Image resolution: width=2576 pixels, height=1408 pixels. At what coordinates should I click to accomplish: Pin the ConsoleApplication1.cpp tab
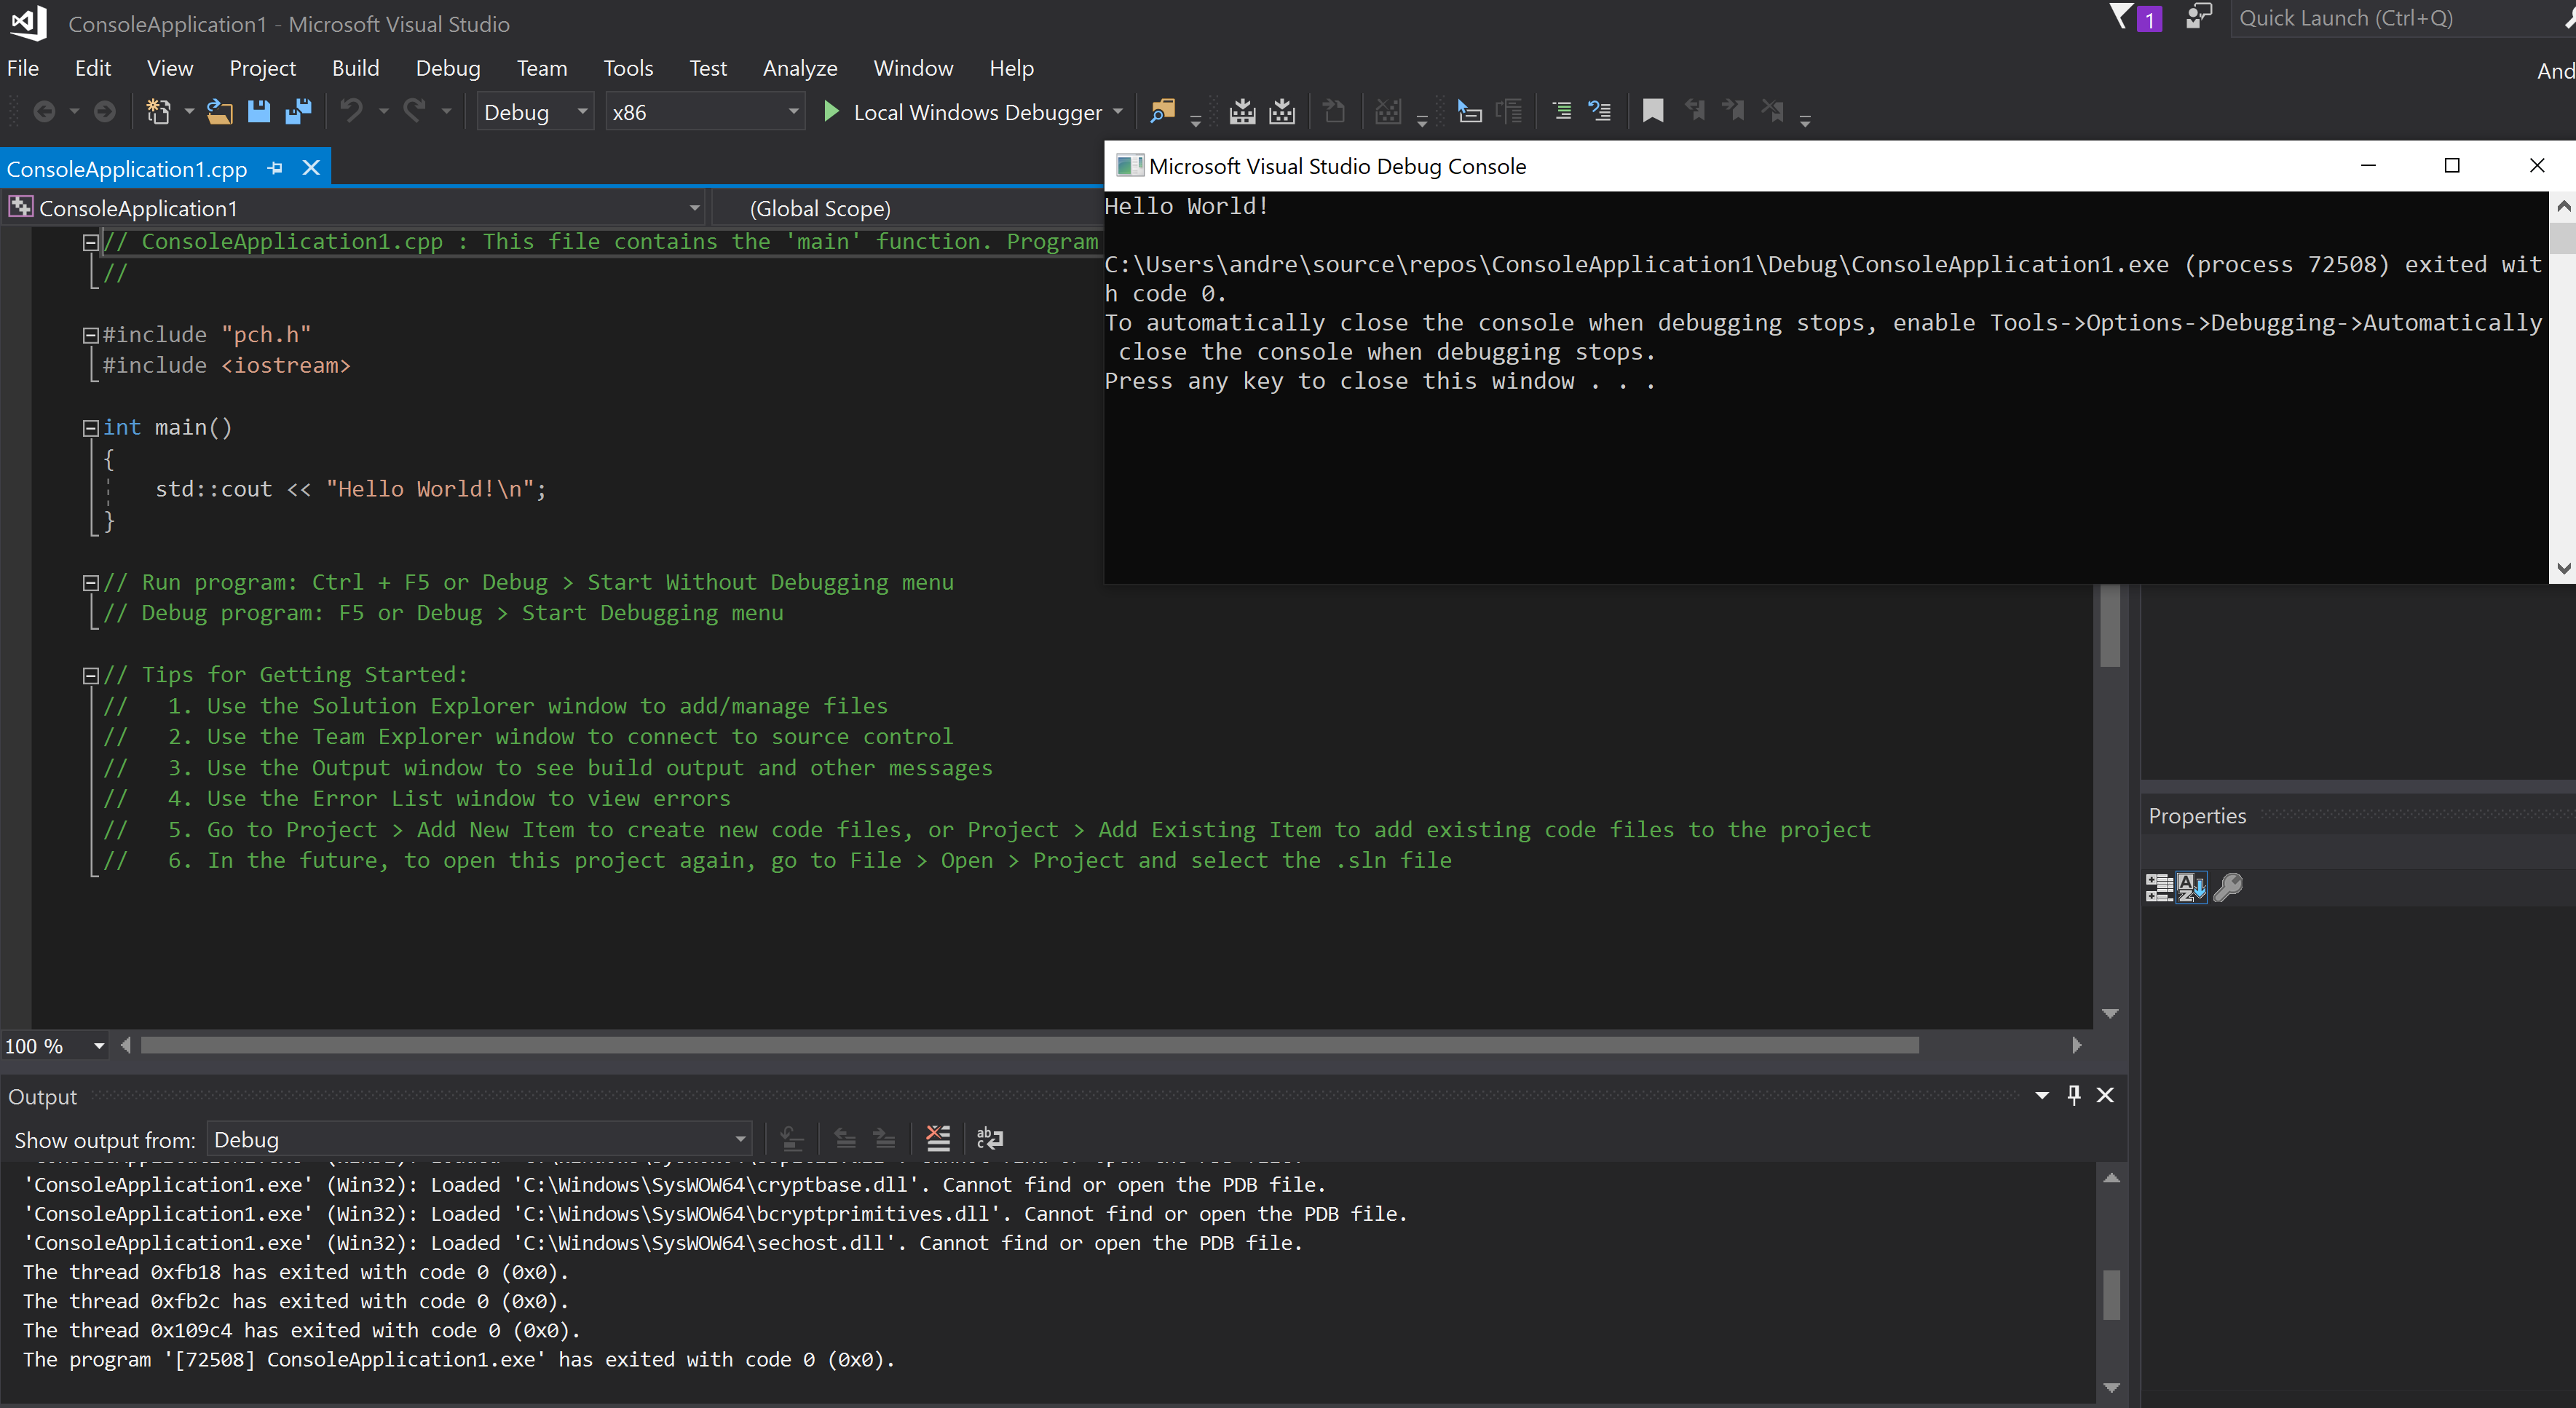275,168
